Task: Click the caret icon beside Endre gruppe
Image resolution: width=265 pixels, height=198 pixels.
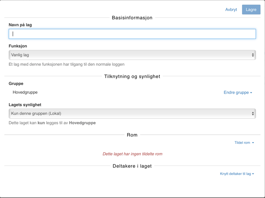Action: point(251,93)
